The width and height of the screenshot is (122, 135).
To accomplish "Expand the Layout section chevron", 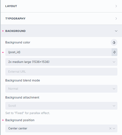I will 116,6.
